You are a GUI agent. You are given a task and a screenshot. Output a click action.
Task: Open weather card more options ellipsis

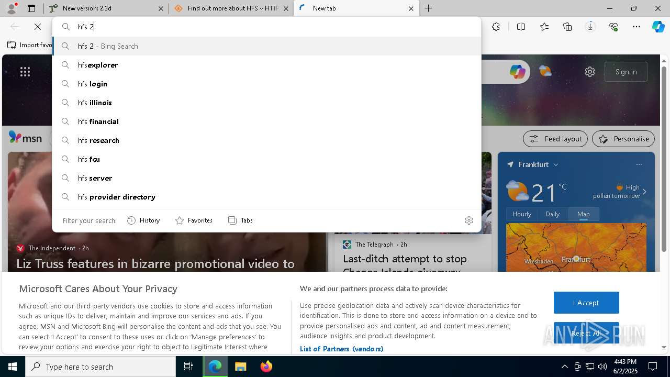pyautogui.click(x=639, y=164)
